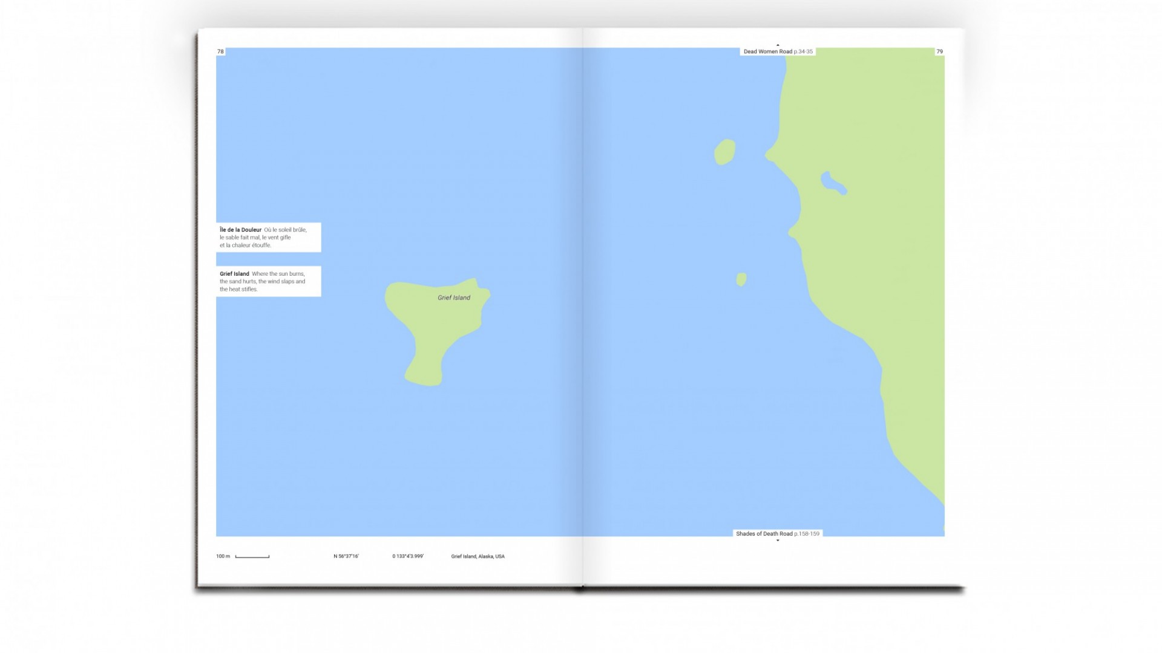Click the up arrow above Dead Women Road
Screen dimensions: 1162x653
click(778, 45)
